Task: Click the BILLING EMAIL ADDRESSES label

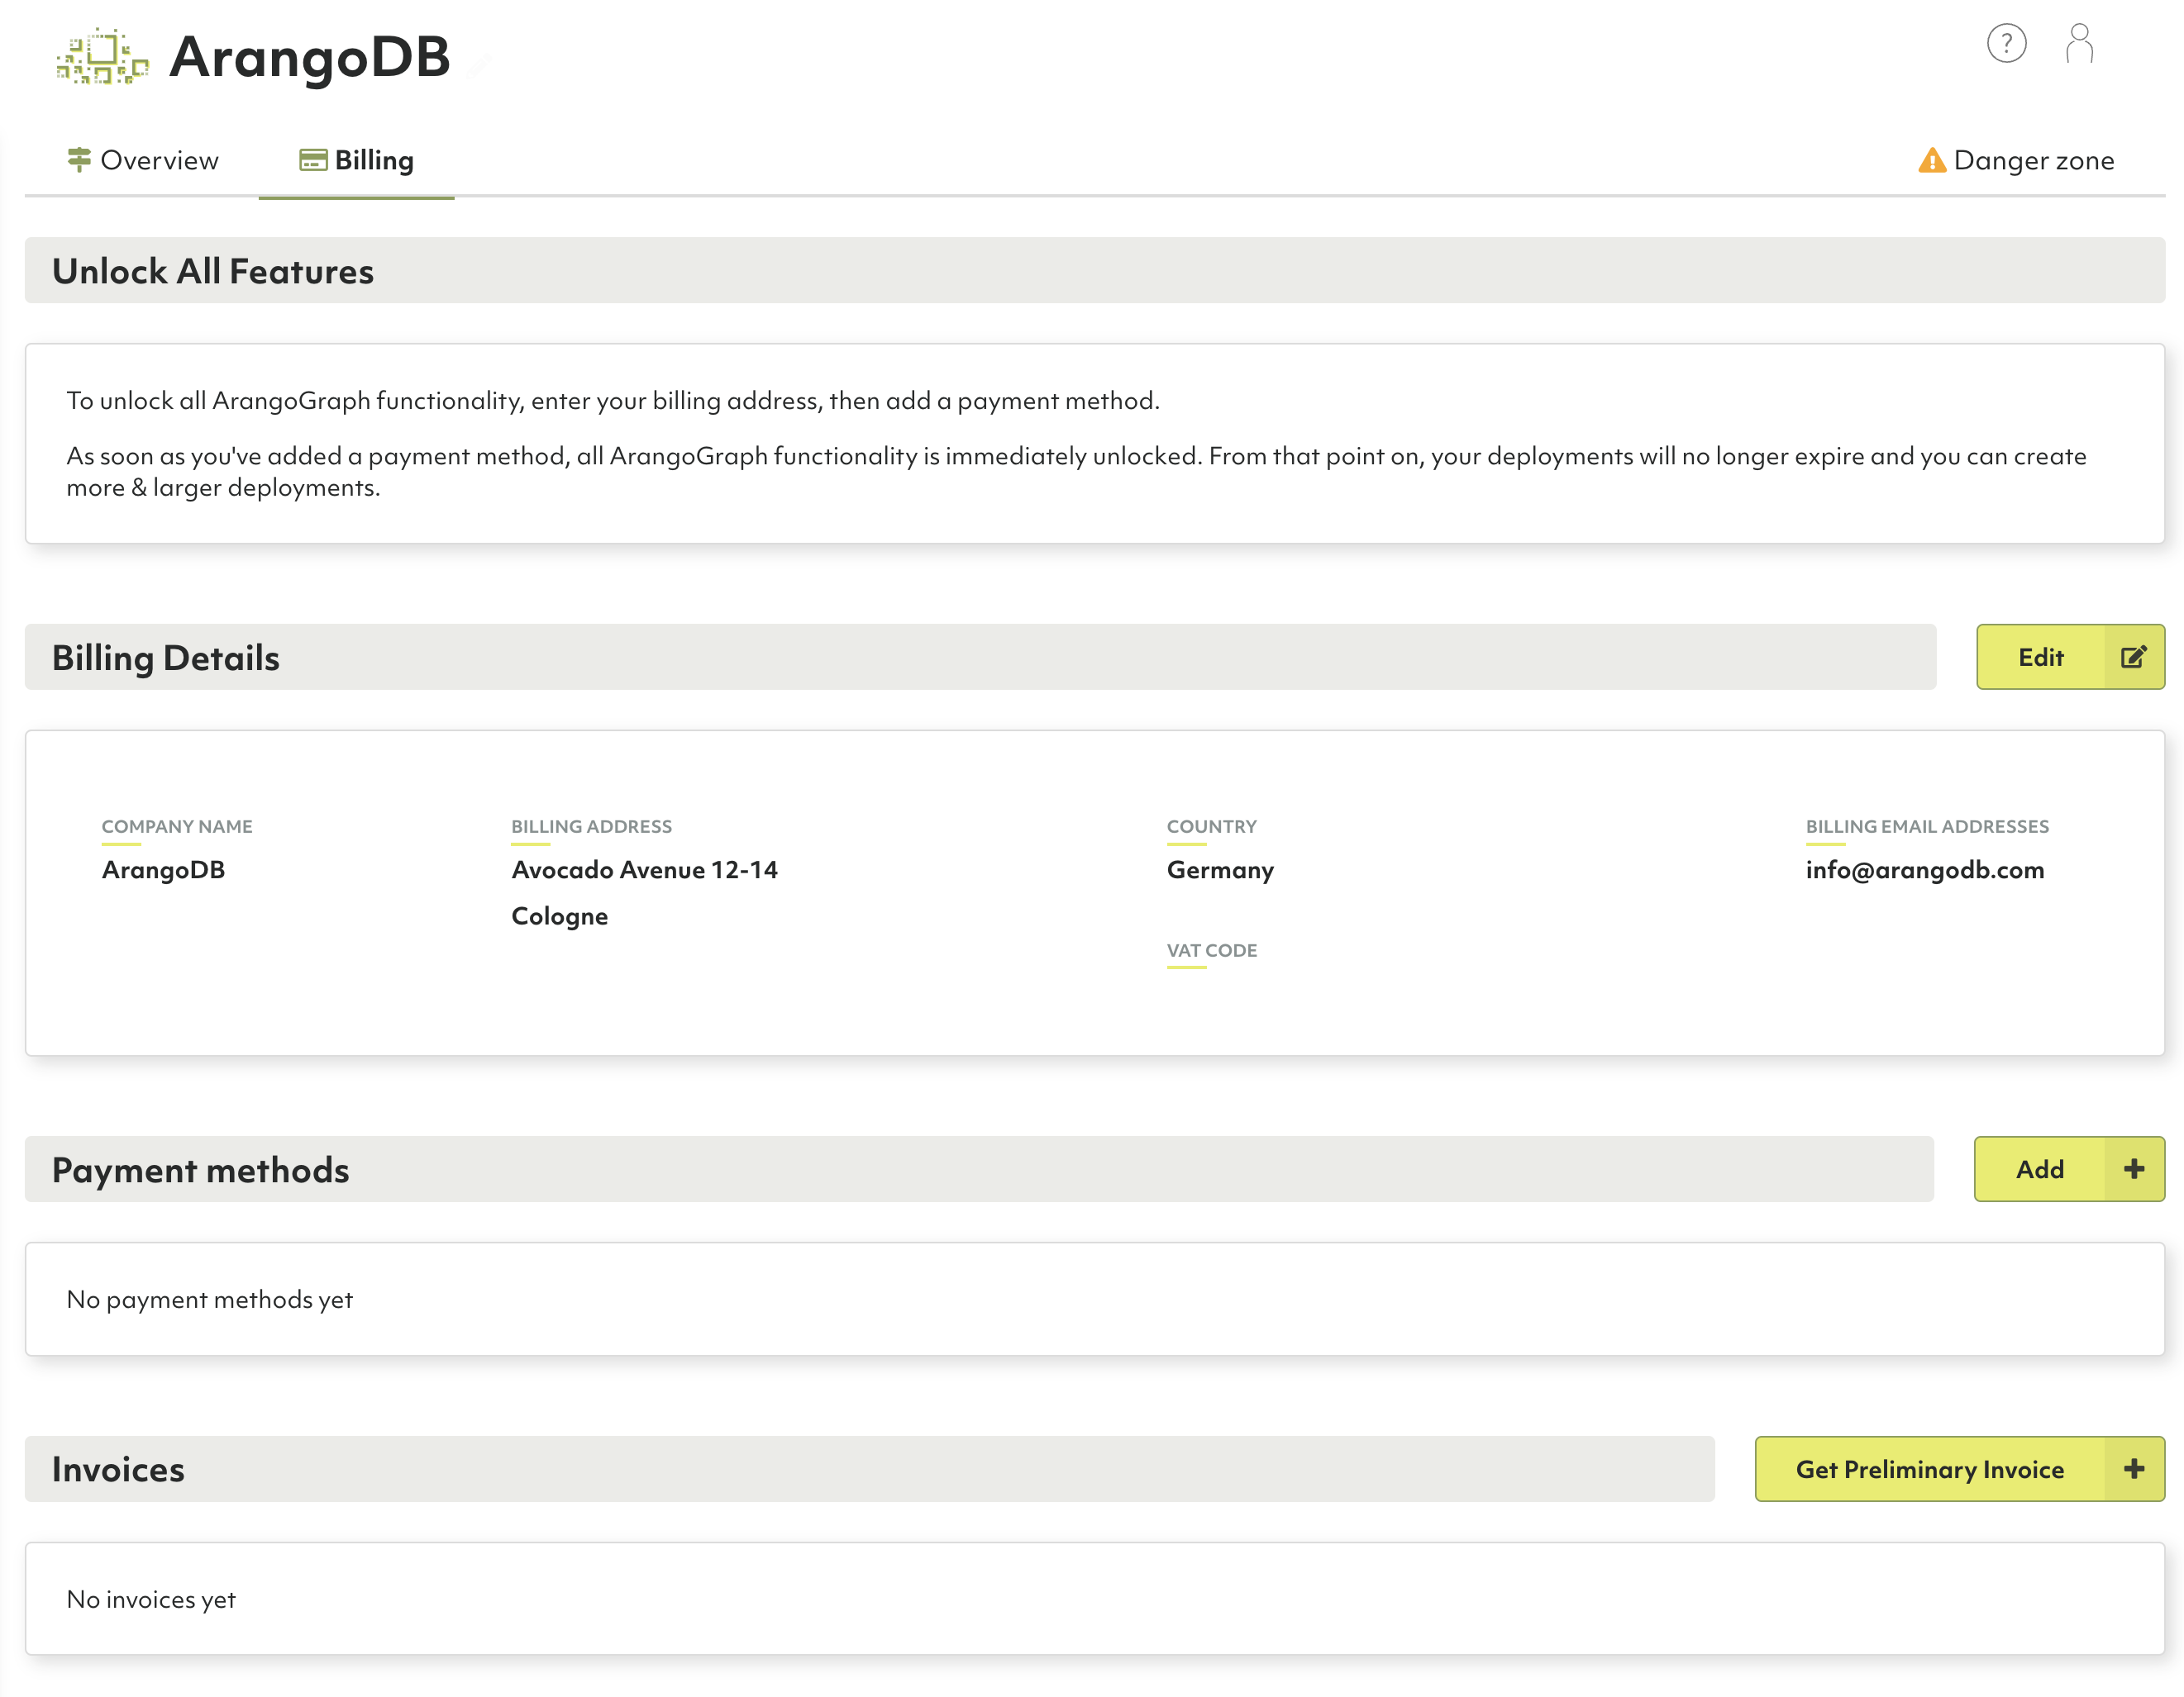Action: coord(1927,826)
